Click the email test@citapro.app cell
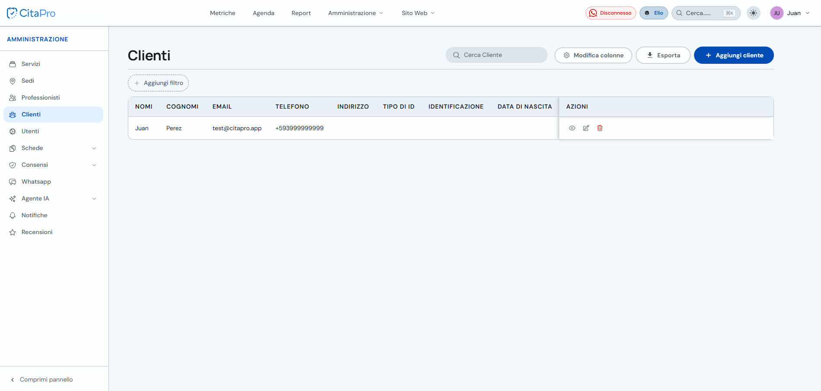Viewport: 821px width, 391px height. pos(237,128)
